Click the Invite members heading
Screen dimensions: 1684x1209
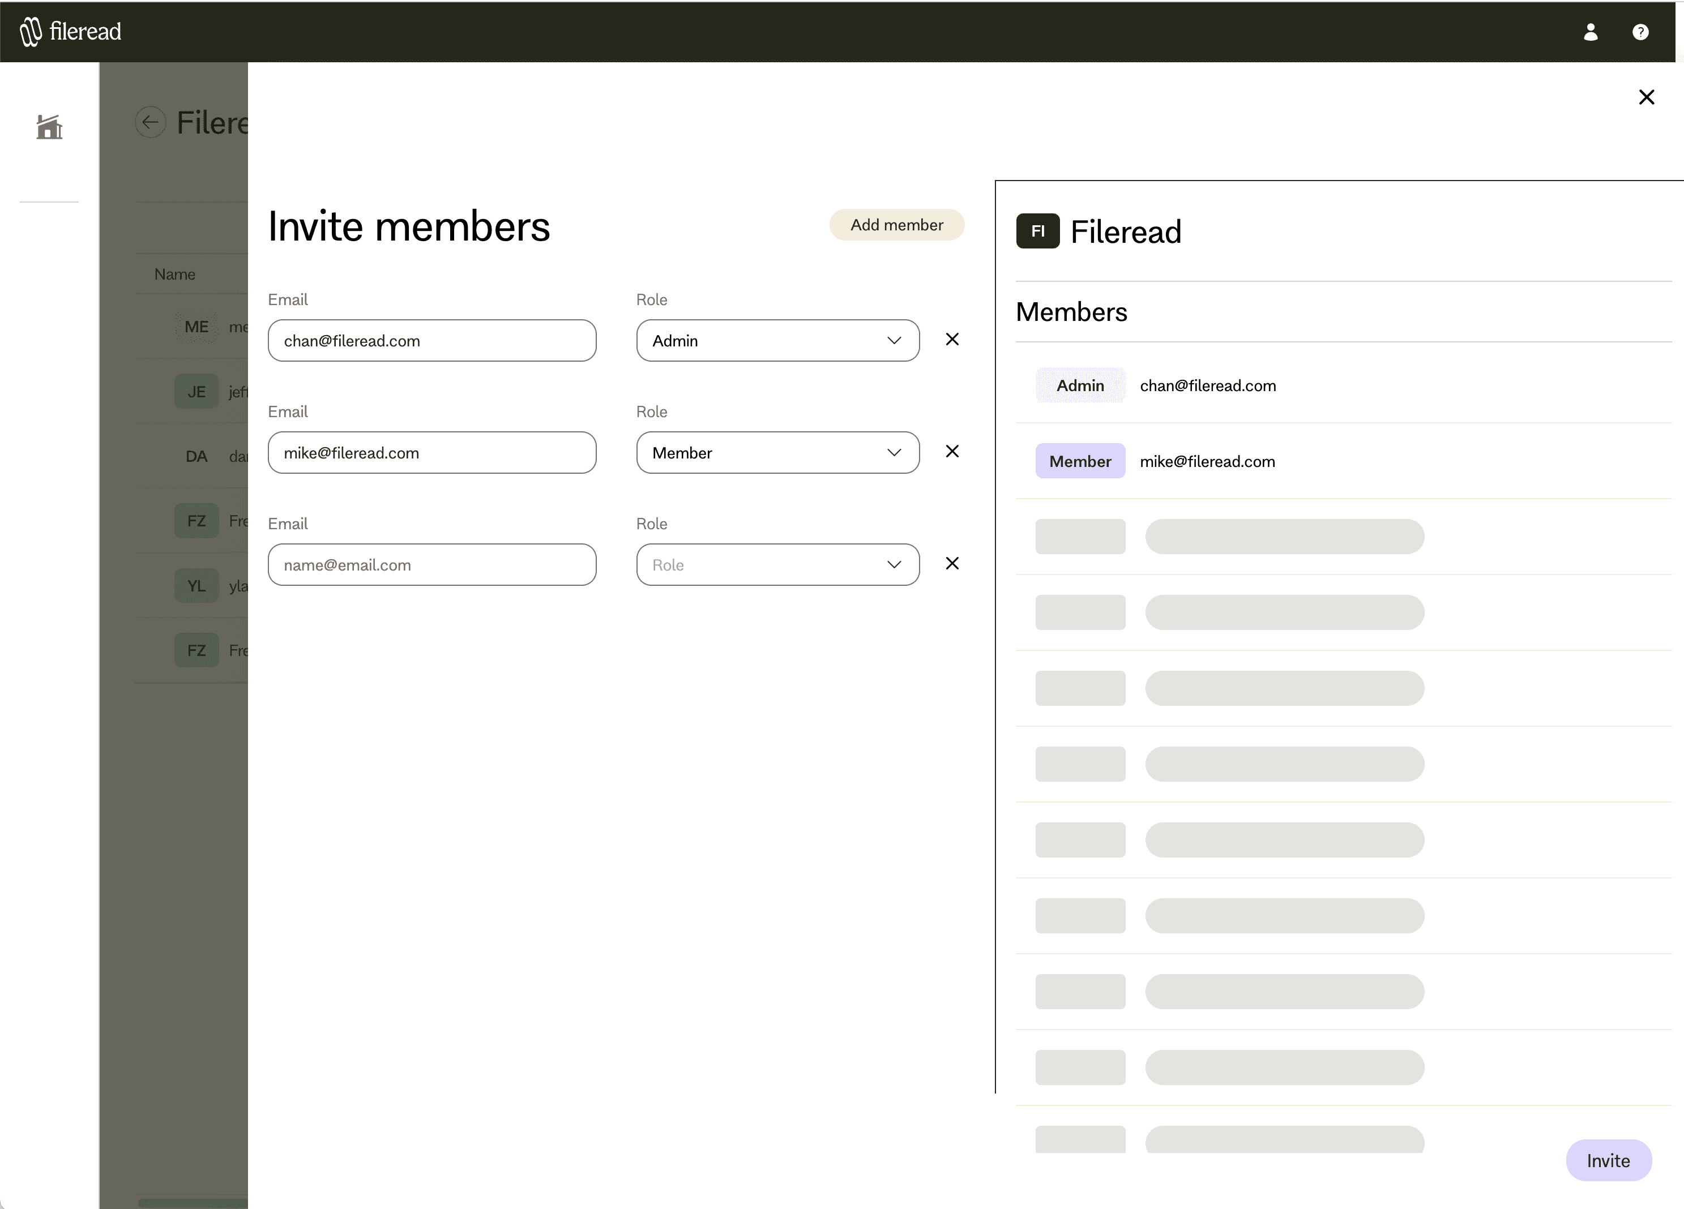[409, 226]
